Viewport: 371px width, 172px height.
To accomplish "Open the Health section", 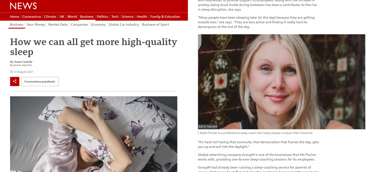I will (142, 17).
